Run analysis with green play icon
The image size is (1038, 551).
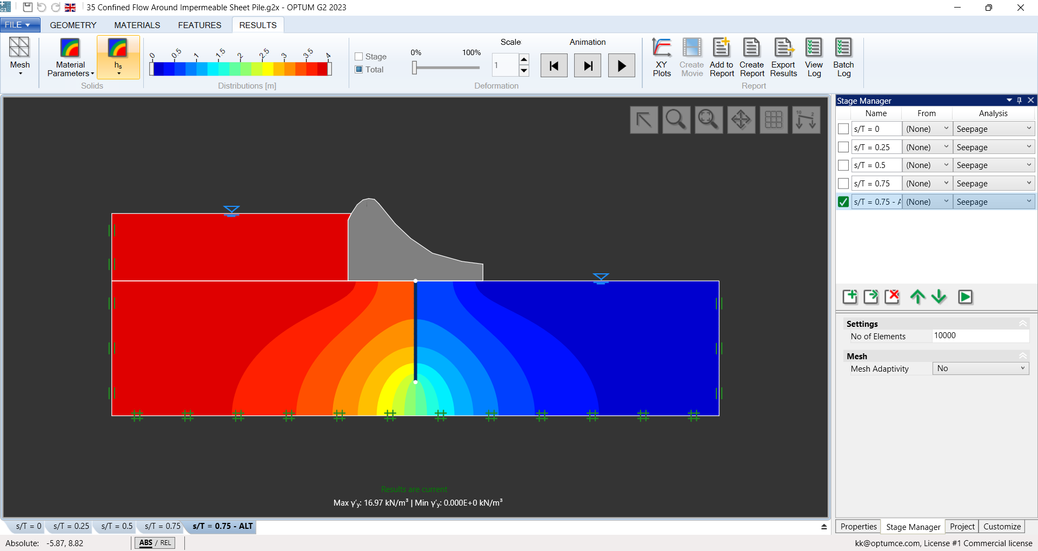[965, 297]
